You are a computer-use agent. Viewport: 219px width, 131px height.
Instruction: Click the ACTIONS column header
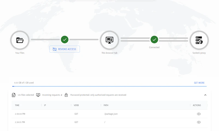[x=197, y=105]
